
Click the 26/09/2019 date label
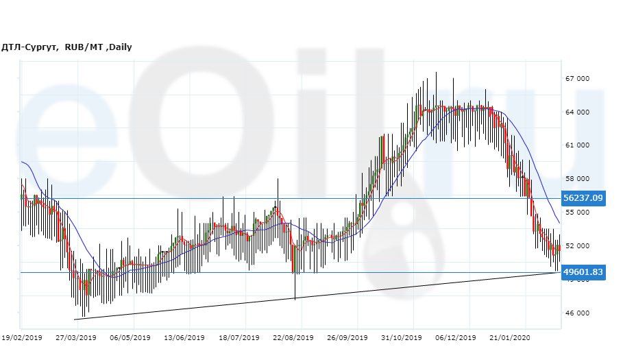pyautogui.click(x=347, y=337)
